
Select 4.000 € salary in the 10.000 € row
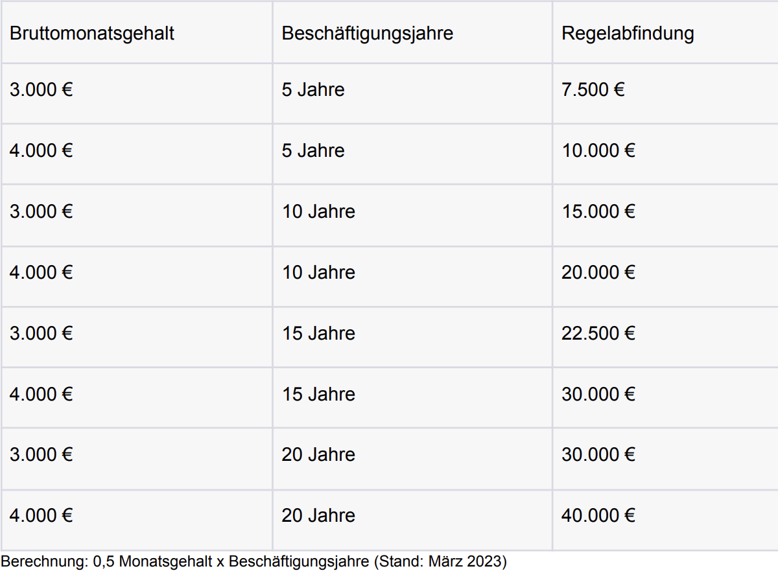coord(41,151)
